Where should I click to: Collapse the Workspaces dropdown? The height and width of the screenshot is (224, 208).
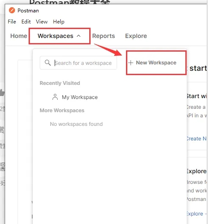(x=59, y=36)
